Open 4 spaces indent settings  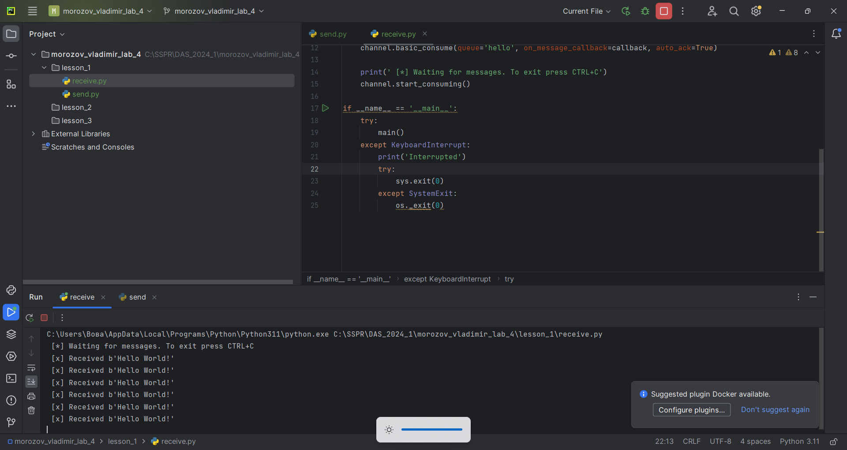pyautogui.click(x=755, y=441)
